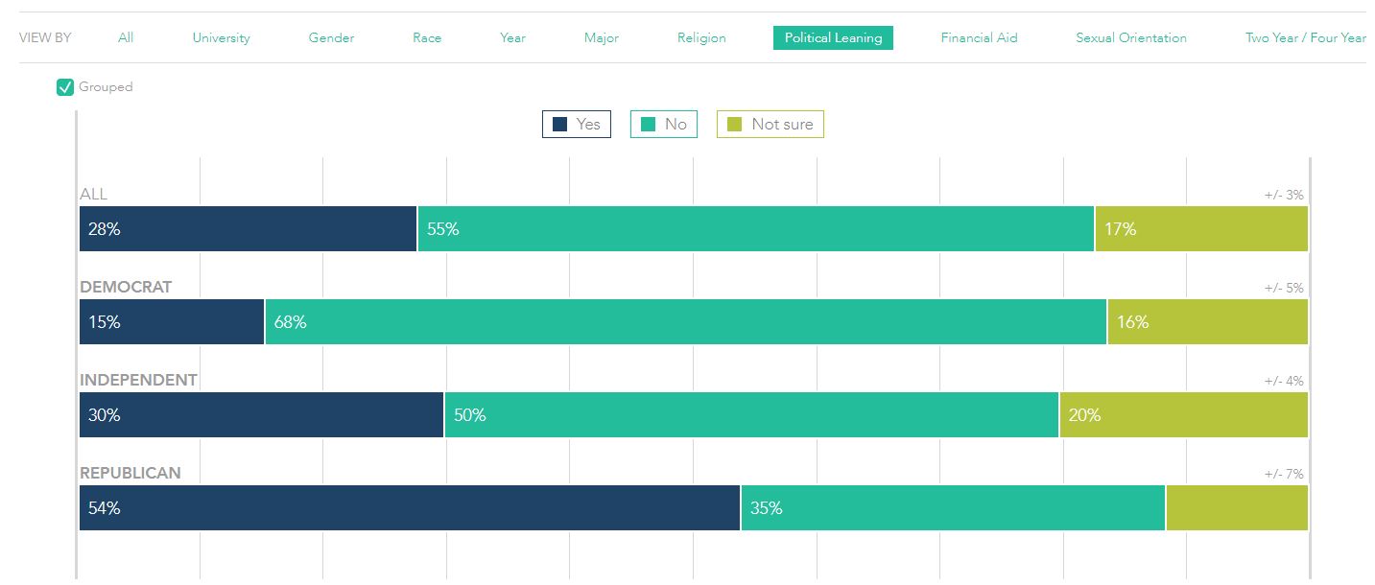Open the Sexual Orientation tab
The image size is (1375, 585).
(x=1130, y=38)
